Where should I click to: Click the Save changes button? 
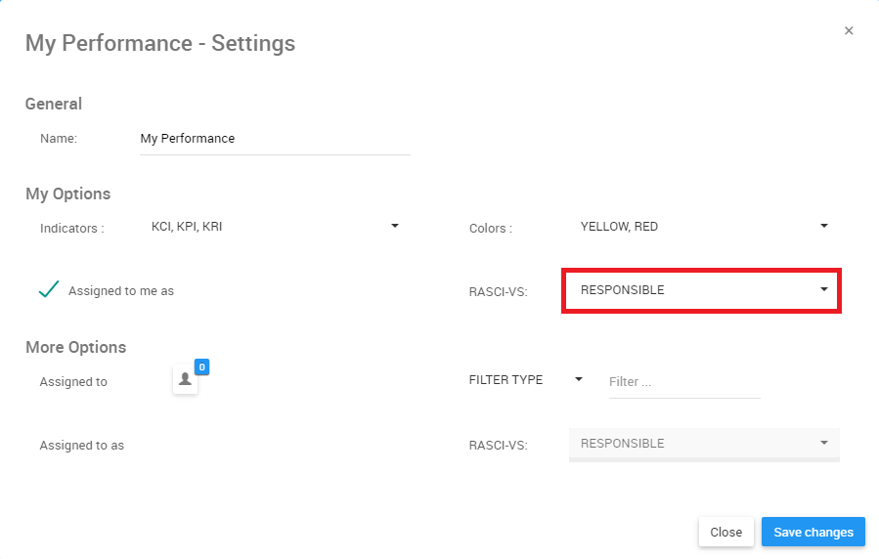coord(813,533)
